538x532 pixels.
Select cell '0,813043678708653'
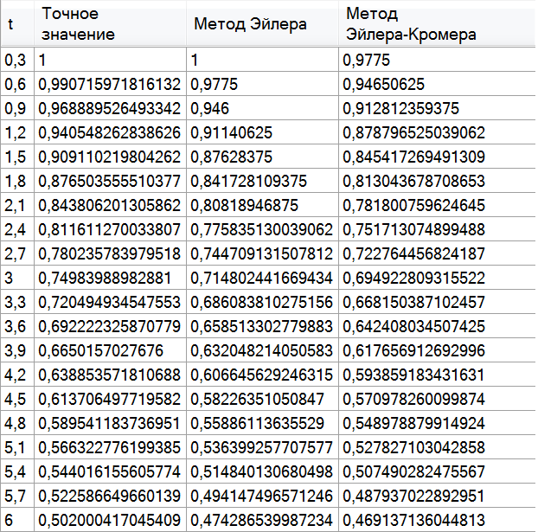pyautogui.click(x=438, y=181)
